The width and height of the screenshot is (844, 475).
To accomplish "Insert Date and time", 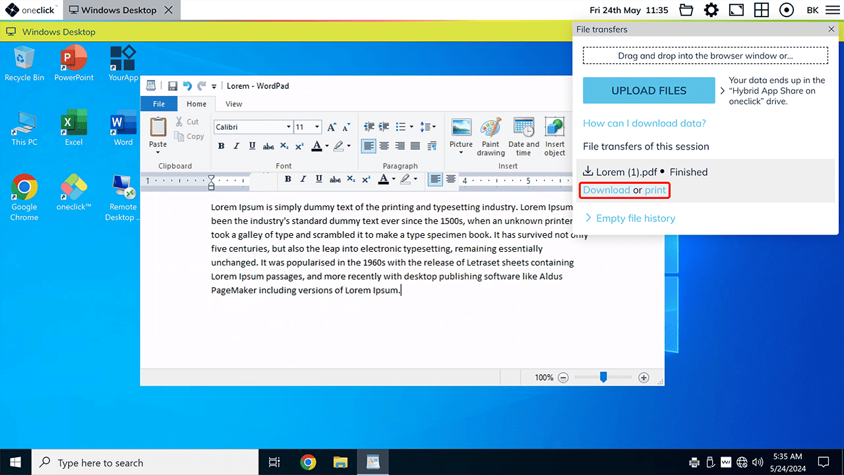I will point(524,137).
